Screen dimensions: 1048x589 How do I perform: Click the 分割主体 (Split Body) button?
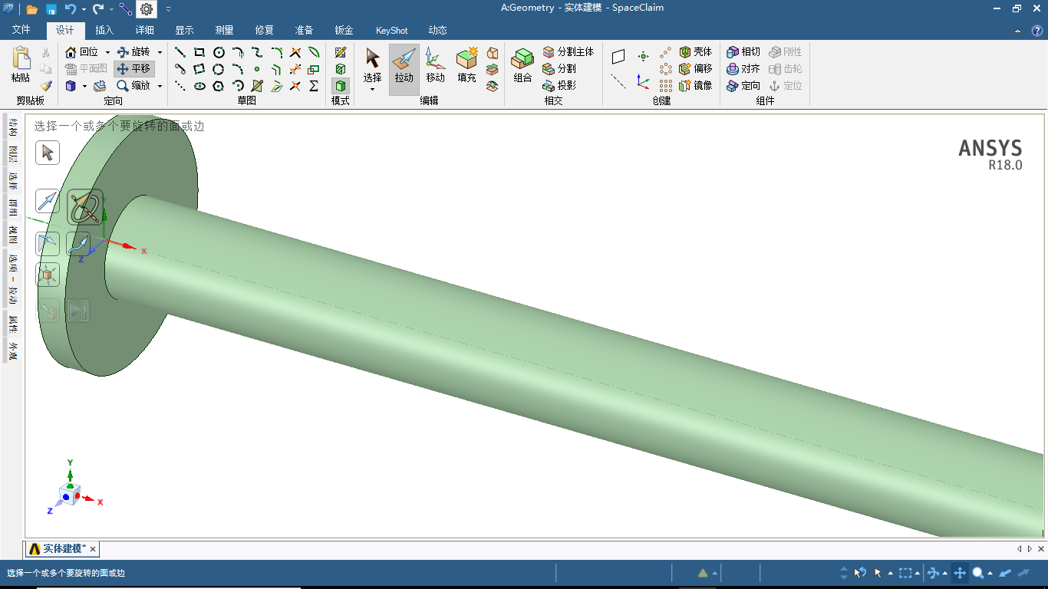(x=568, y=51)
